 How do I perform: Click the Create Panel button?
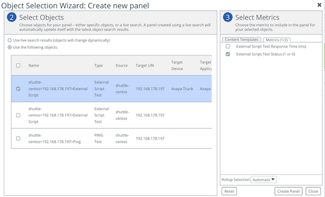tap(288, 192)
